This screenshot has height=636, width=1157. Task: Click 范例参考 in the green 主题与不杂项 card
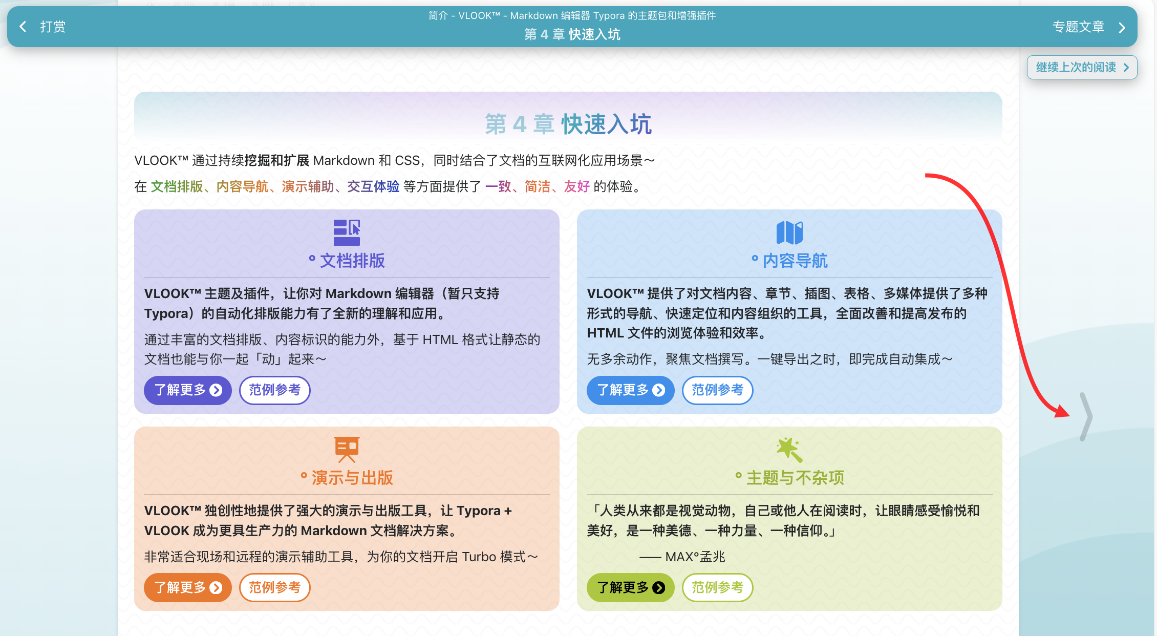(x=717, y=587)
